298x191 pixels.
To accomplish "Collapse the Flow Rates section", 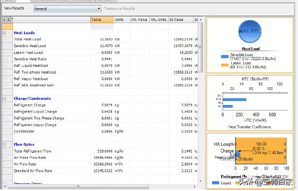I will 4,145.
